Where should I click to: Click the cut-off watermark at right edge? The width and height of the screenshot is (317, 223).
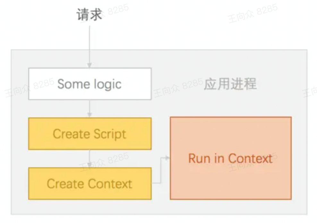tap(310, 92)
